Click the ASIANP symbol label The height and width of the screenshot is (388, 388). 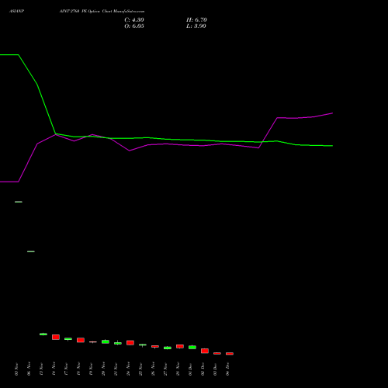click(16, 12)
